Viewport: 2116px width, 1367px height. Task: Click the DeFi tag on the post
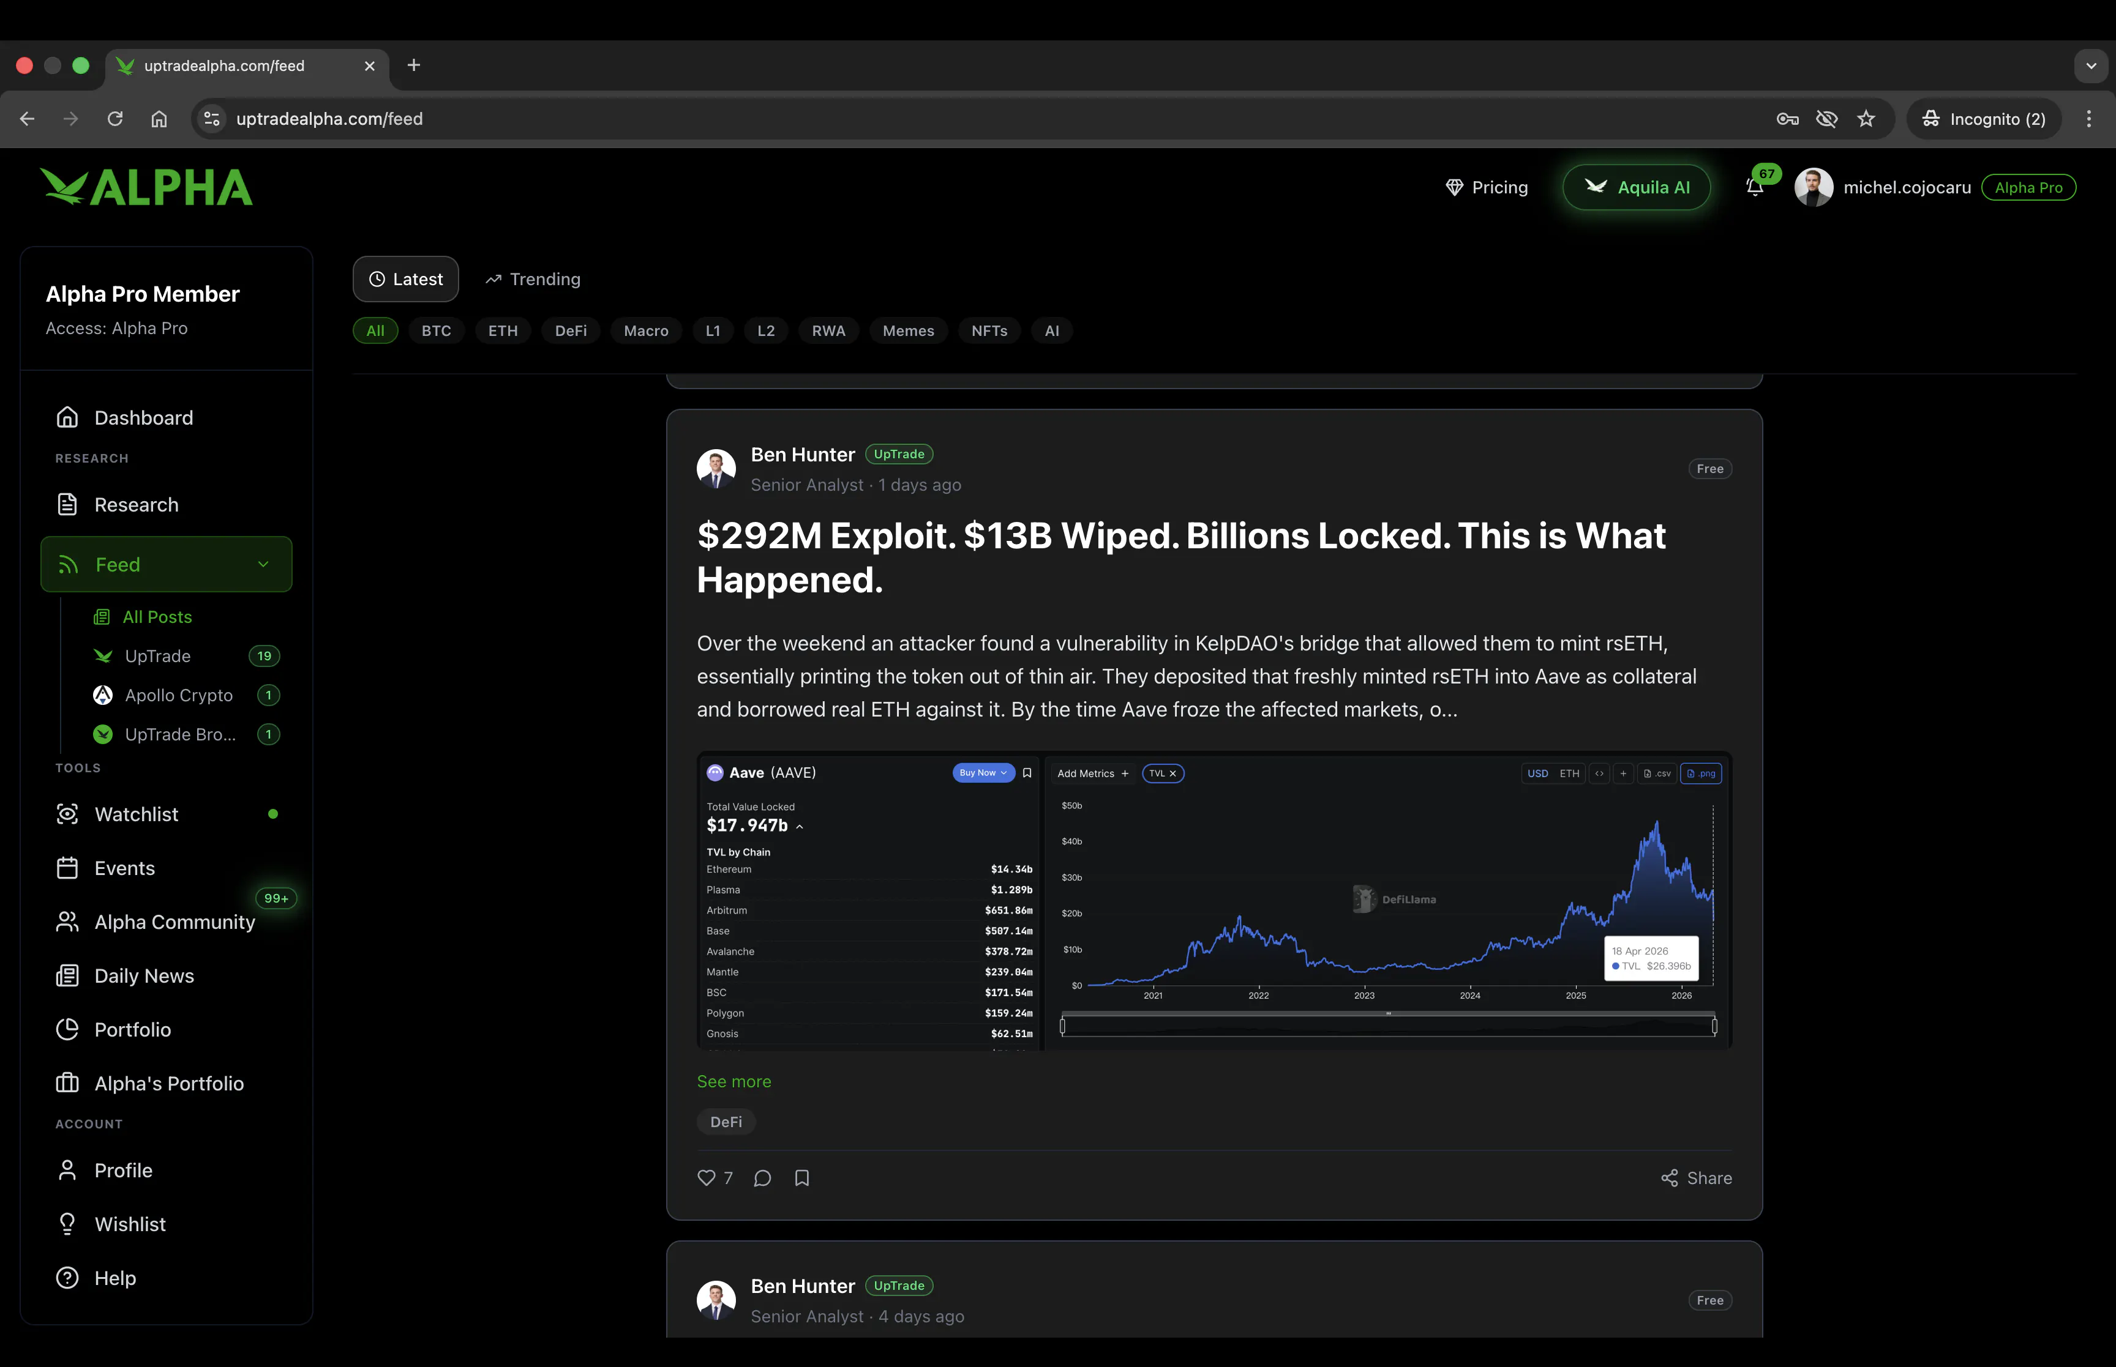(x=726, y=1122)
